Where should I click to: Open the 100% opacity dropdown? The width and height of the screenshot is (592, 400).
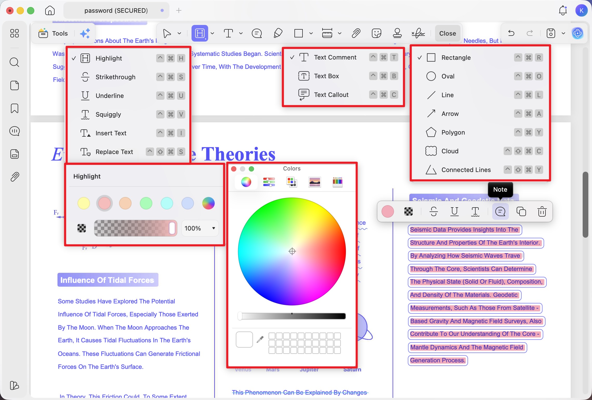(x=200, y=228)
